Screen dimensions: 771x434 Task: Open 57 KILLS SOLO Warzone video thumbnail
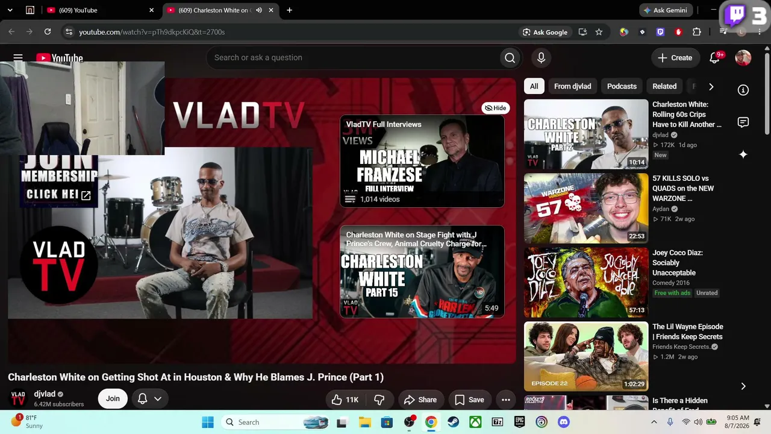586,208
